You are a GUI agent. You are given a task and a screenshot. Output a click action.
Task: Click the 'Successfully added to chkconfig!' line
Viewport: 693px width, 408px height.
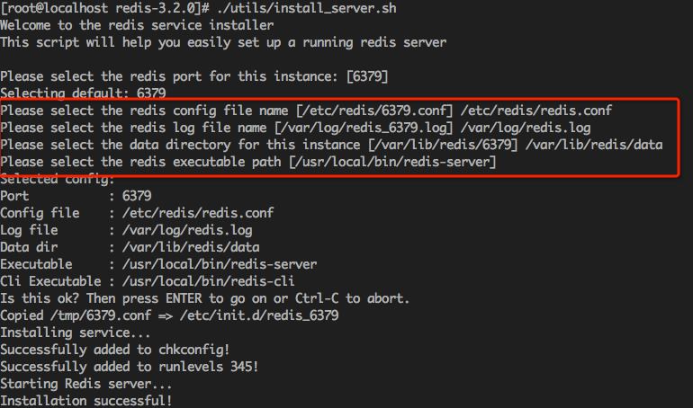click(115, 350)
